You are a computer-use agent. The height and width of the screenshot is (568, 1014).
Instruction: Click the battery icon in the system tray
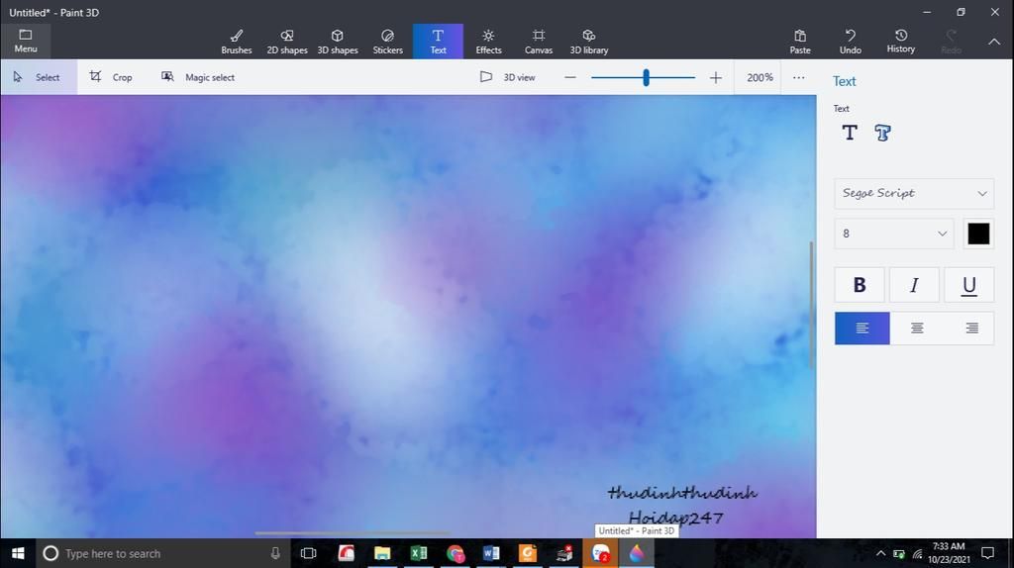pos(899,554)
